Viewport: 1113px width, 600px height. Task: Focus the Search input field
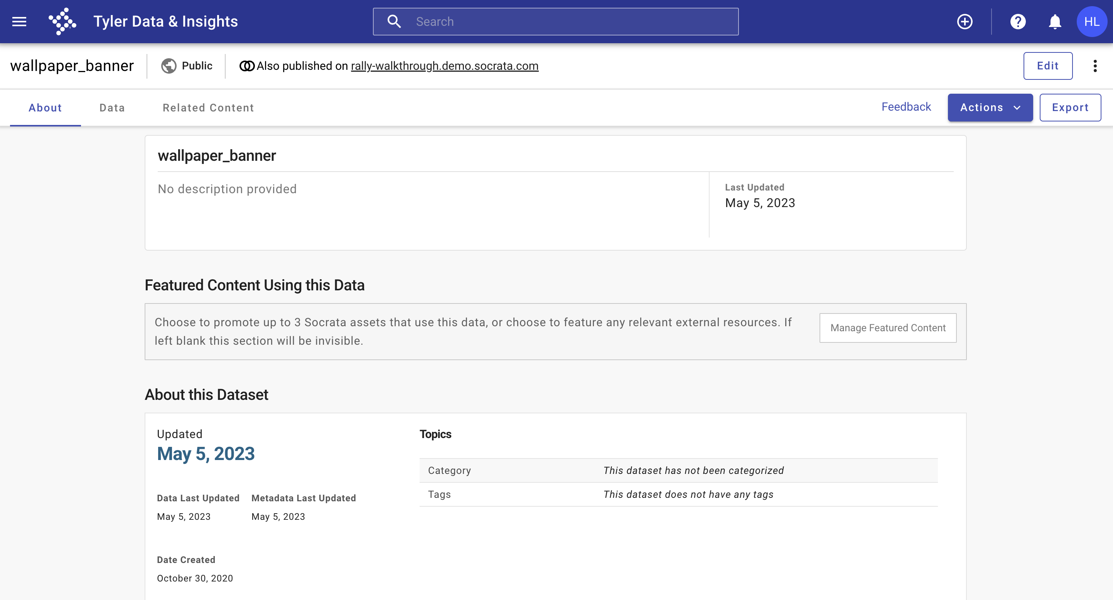click(x=556, y=21)
